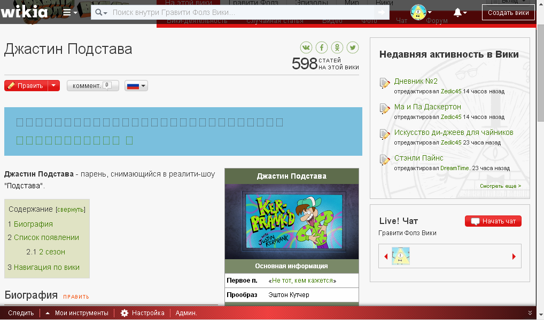Click the edit icon beside Дневник №2
The height and width of the screenshot is (320, 544).
pyautogui.click(x=385, y=83)
